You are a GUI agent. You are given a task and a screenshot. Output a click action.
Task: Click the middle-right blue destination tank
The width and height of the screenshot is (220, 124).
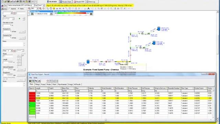(154, 43)
